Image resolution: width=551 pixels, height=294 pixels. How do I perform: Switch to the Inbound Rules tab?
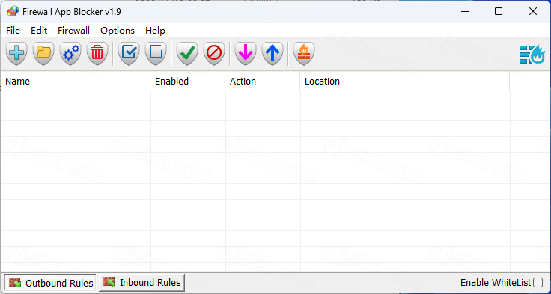point(141,283)
